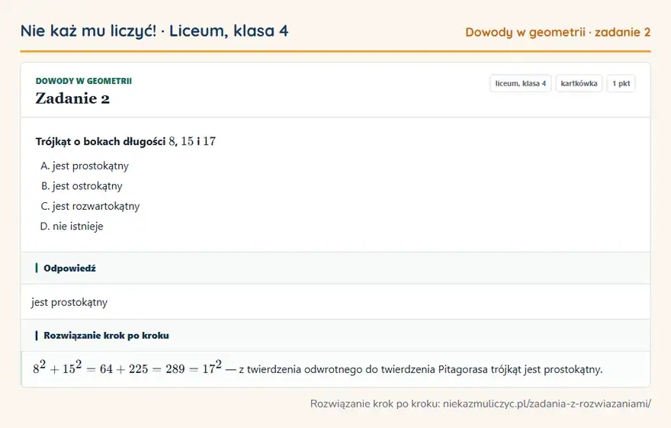Click the answer text 'jest prostokątny' under Odpowiedź
Image resolution: width=671 pixels, height=428 pixels.
click(x=69, y=302)
